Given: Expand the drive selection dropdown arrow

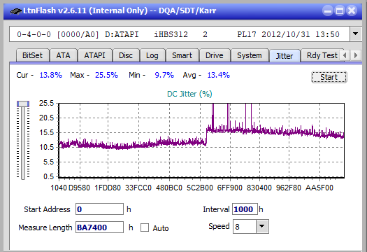Looking at the screenshot, I should (x=356, y=34).
